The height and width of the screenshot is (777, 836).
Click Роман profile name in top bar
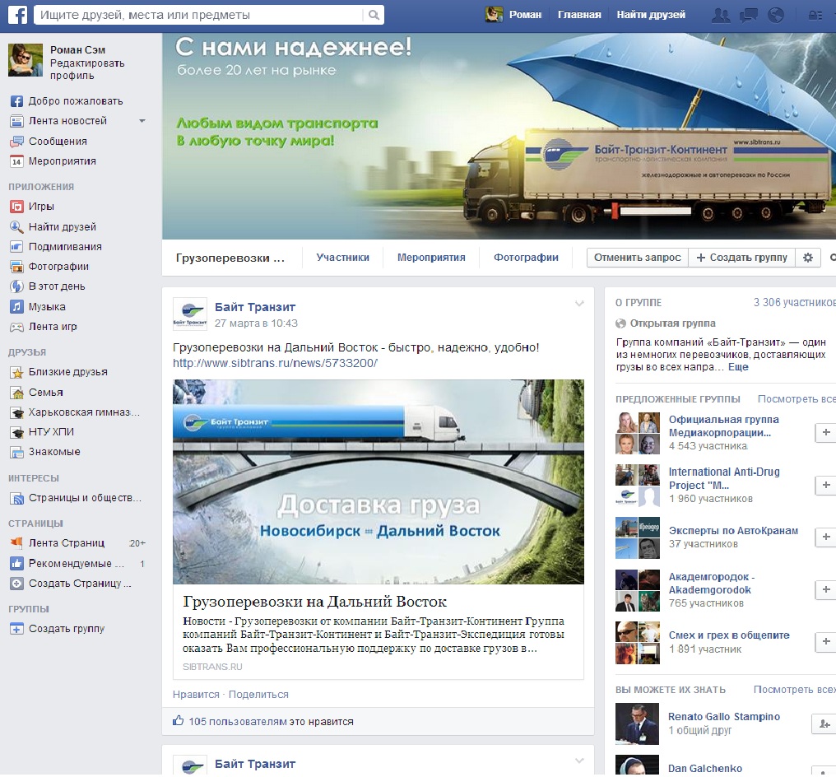point(525,15)
